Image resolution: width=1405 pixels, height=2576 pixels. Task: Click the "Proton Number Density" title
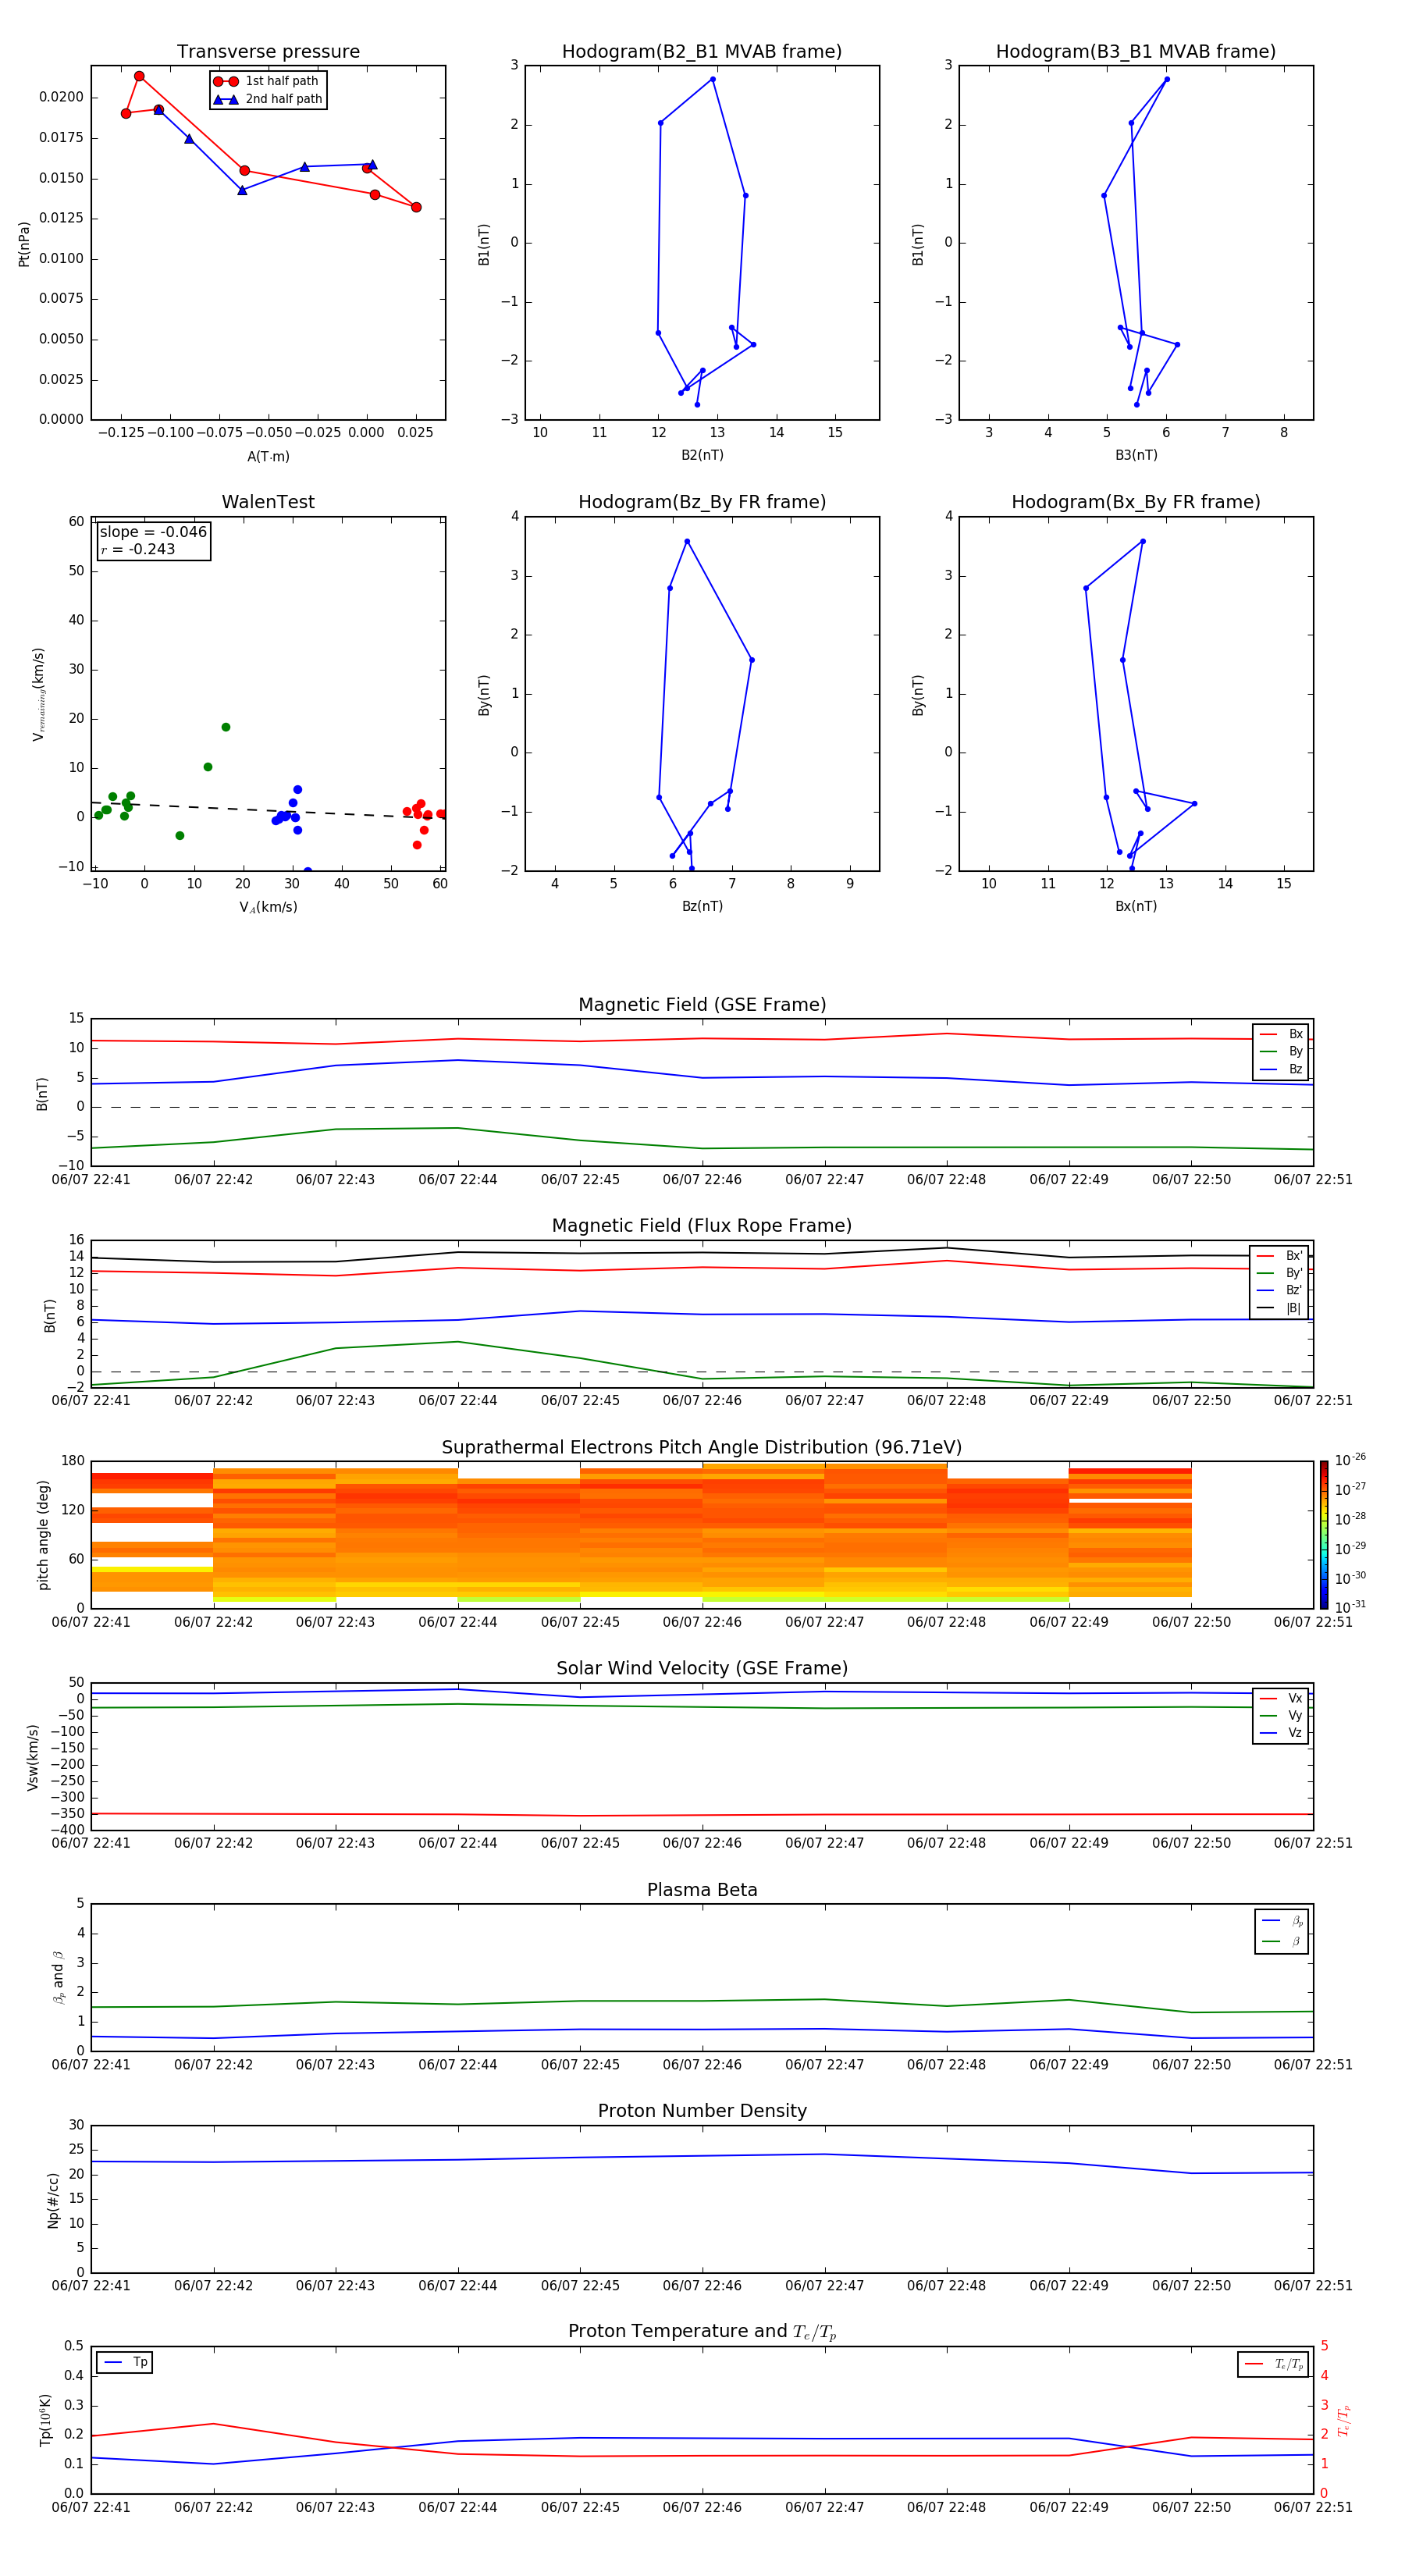coord(702,2111)
